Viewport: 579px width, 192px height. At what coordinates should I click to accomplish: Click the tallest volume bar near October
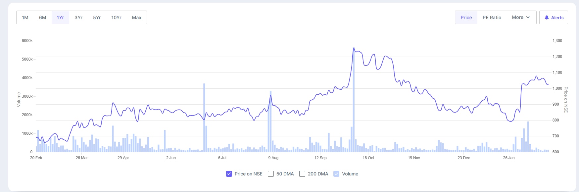tap(354, 99)
